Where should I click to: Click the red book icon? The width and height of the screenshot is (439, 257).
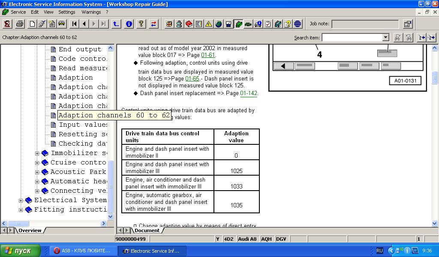(x=189, y=24)
